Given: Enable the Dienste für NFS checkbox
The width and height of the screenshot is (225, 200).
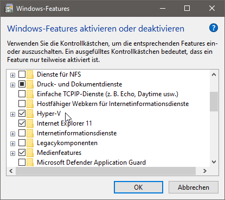Looking at the screenshot, I should coord(22,74).
